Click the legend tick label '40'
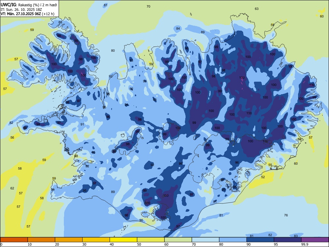 (112, 244)
